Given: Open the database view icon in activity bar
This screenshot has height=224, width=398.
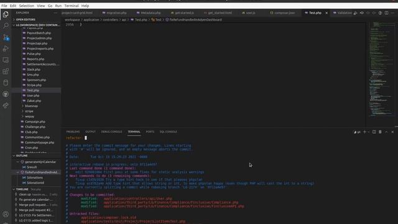Looking at the screenshot, I should coord(6,83).
